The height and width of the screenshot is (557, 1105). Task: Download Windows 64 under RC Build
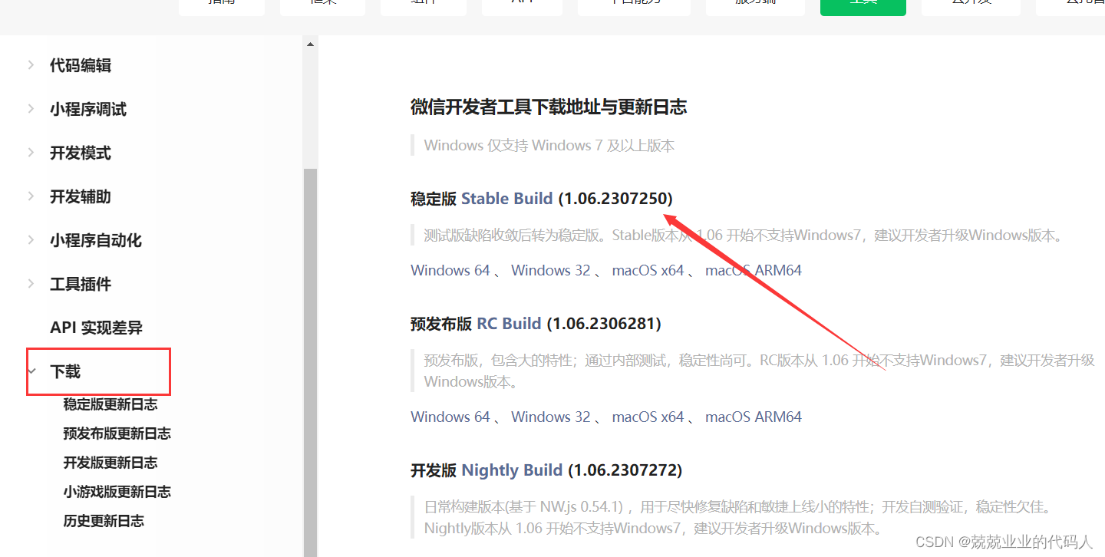(450, 417)
